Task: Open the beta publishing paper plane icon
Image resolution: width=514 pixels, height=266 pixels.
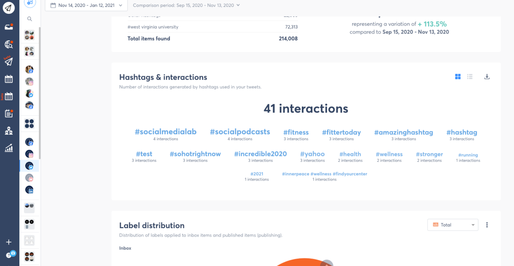Action: point(9,61)
